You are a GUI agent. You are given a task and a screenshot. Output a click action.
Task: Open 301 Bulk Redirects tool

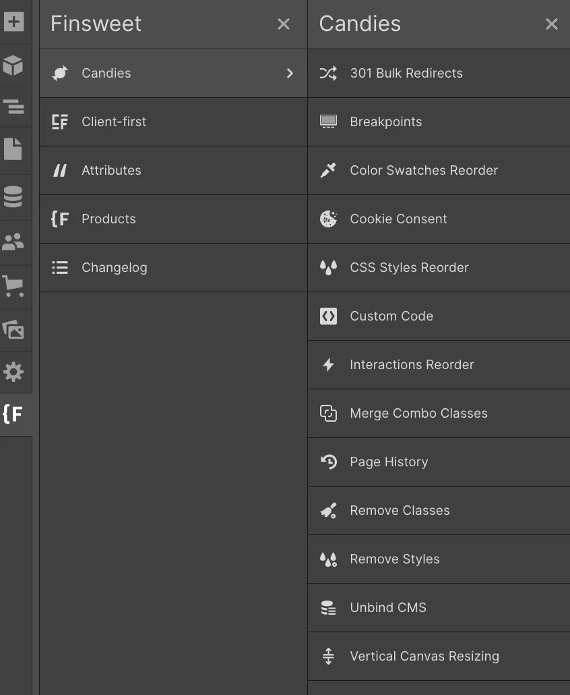439,73
